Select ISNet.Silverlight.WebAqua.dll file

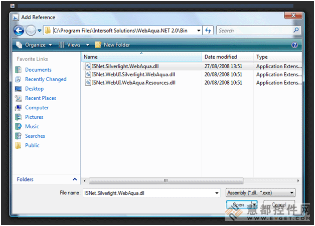pyautogui.click(x=125, y=66)
